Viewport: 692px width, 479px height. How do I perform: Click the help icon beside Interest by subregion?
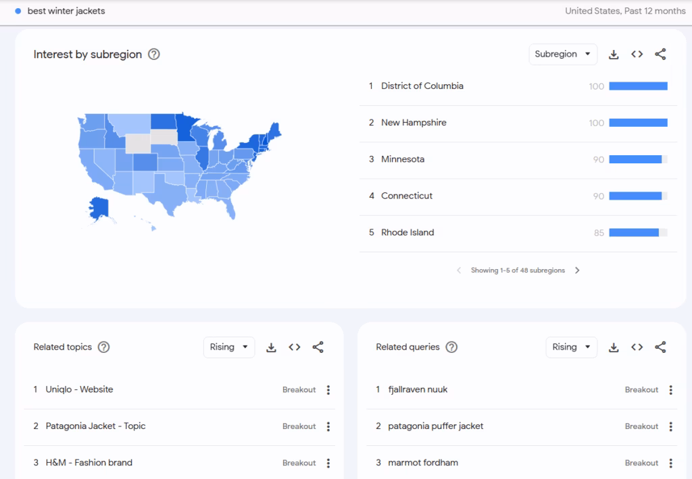[x=153, y=54]
